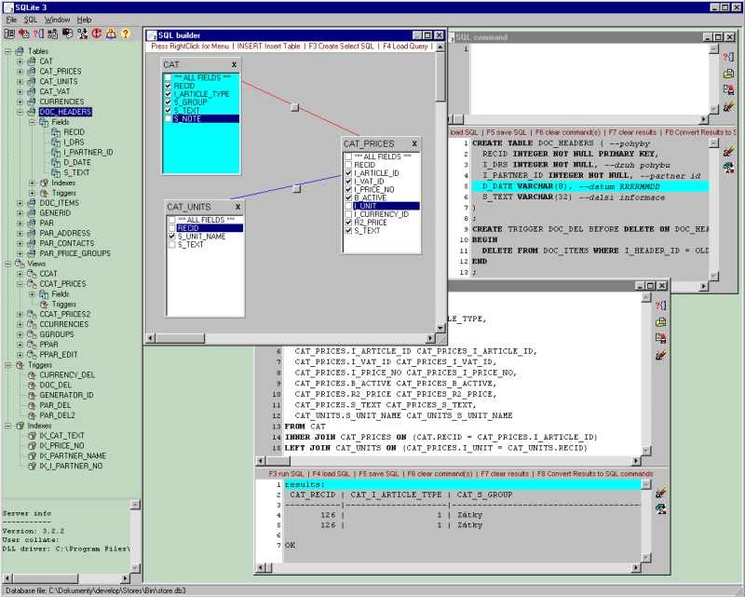Click the first icon in the main toolbar
The image size is (745, 597).
[x=10, y=34]
